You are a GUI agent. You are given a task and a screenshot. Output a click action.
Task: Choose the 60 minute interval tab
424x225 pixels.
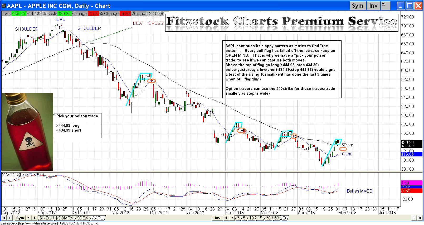[276, 218]
